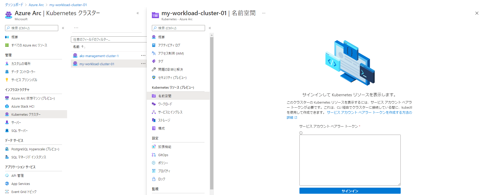
Task: Open ellipsis menu beside 名前空間 title
Action: pos(264,13)
